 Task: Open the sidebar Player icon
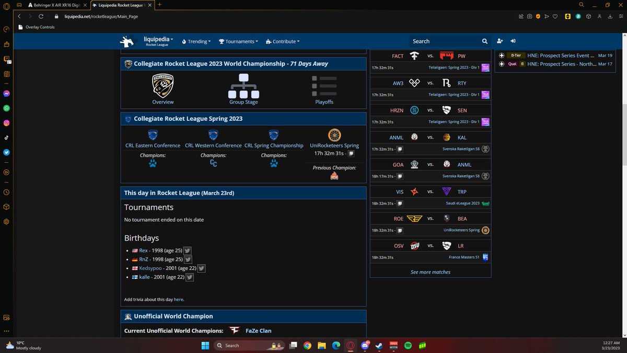[x=6, y=172]
